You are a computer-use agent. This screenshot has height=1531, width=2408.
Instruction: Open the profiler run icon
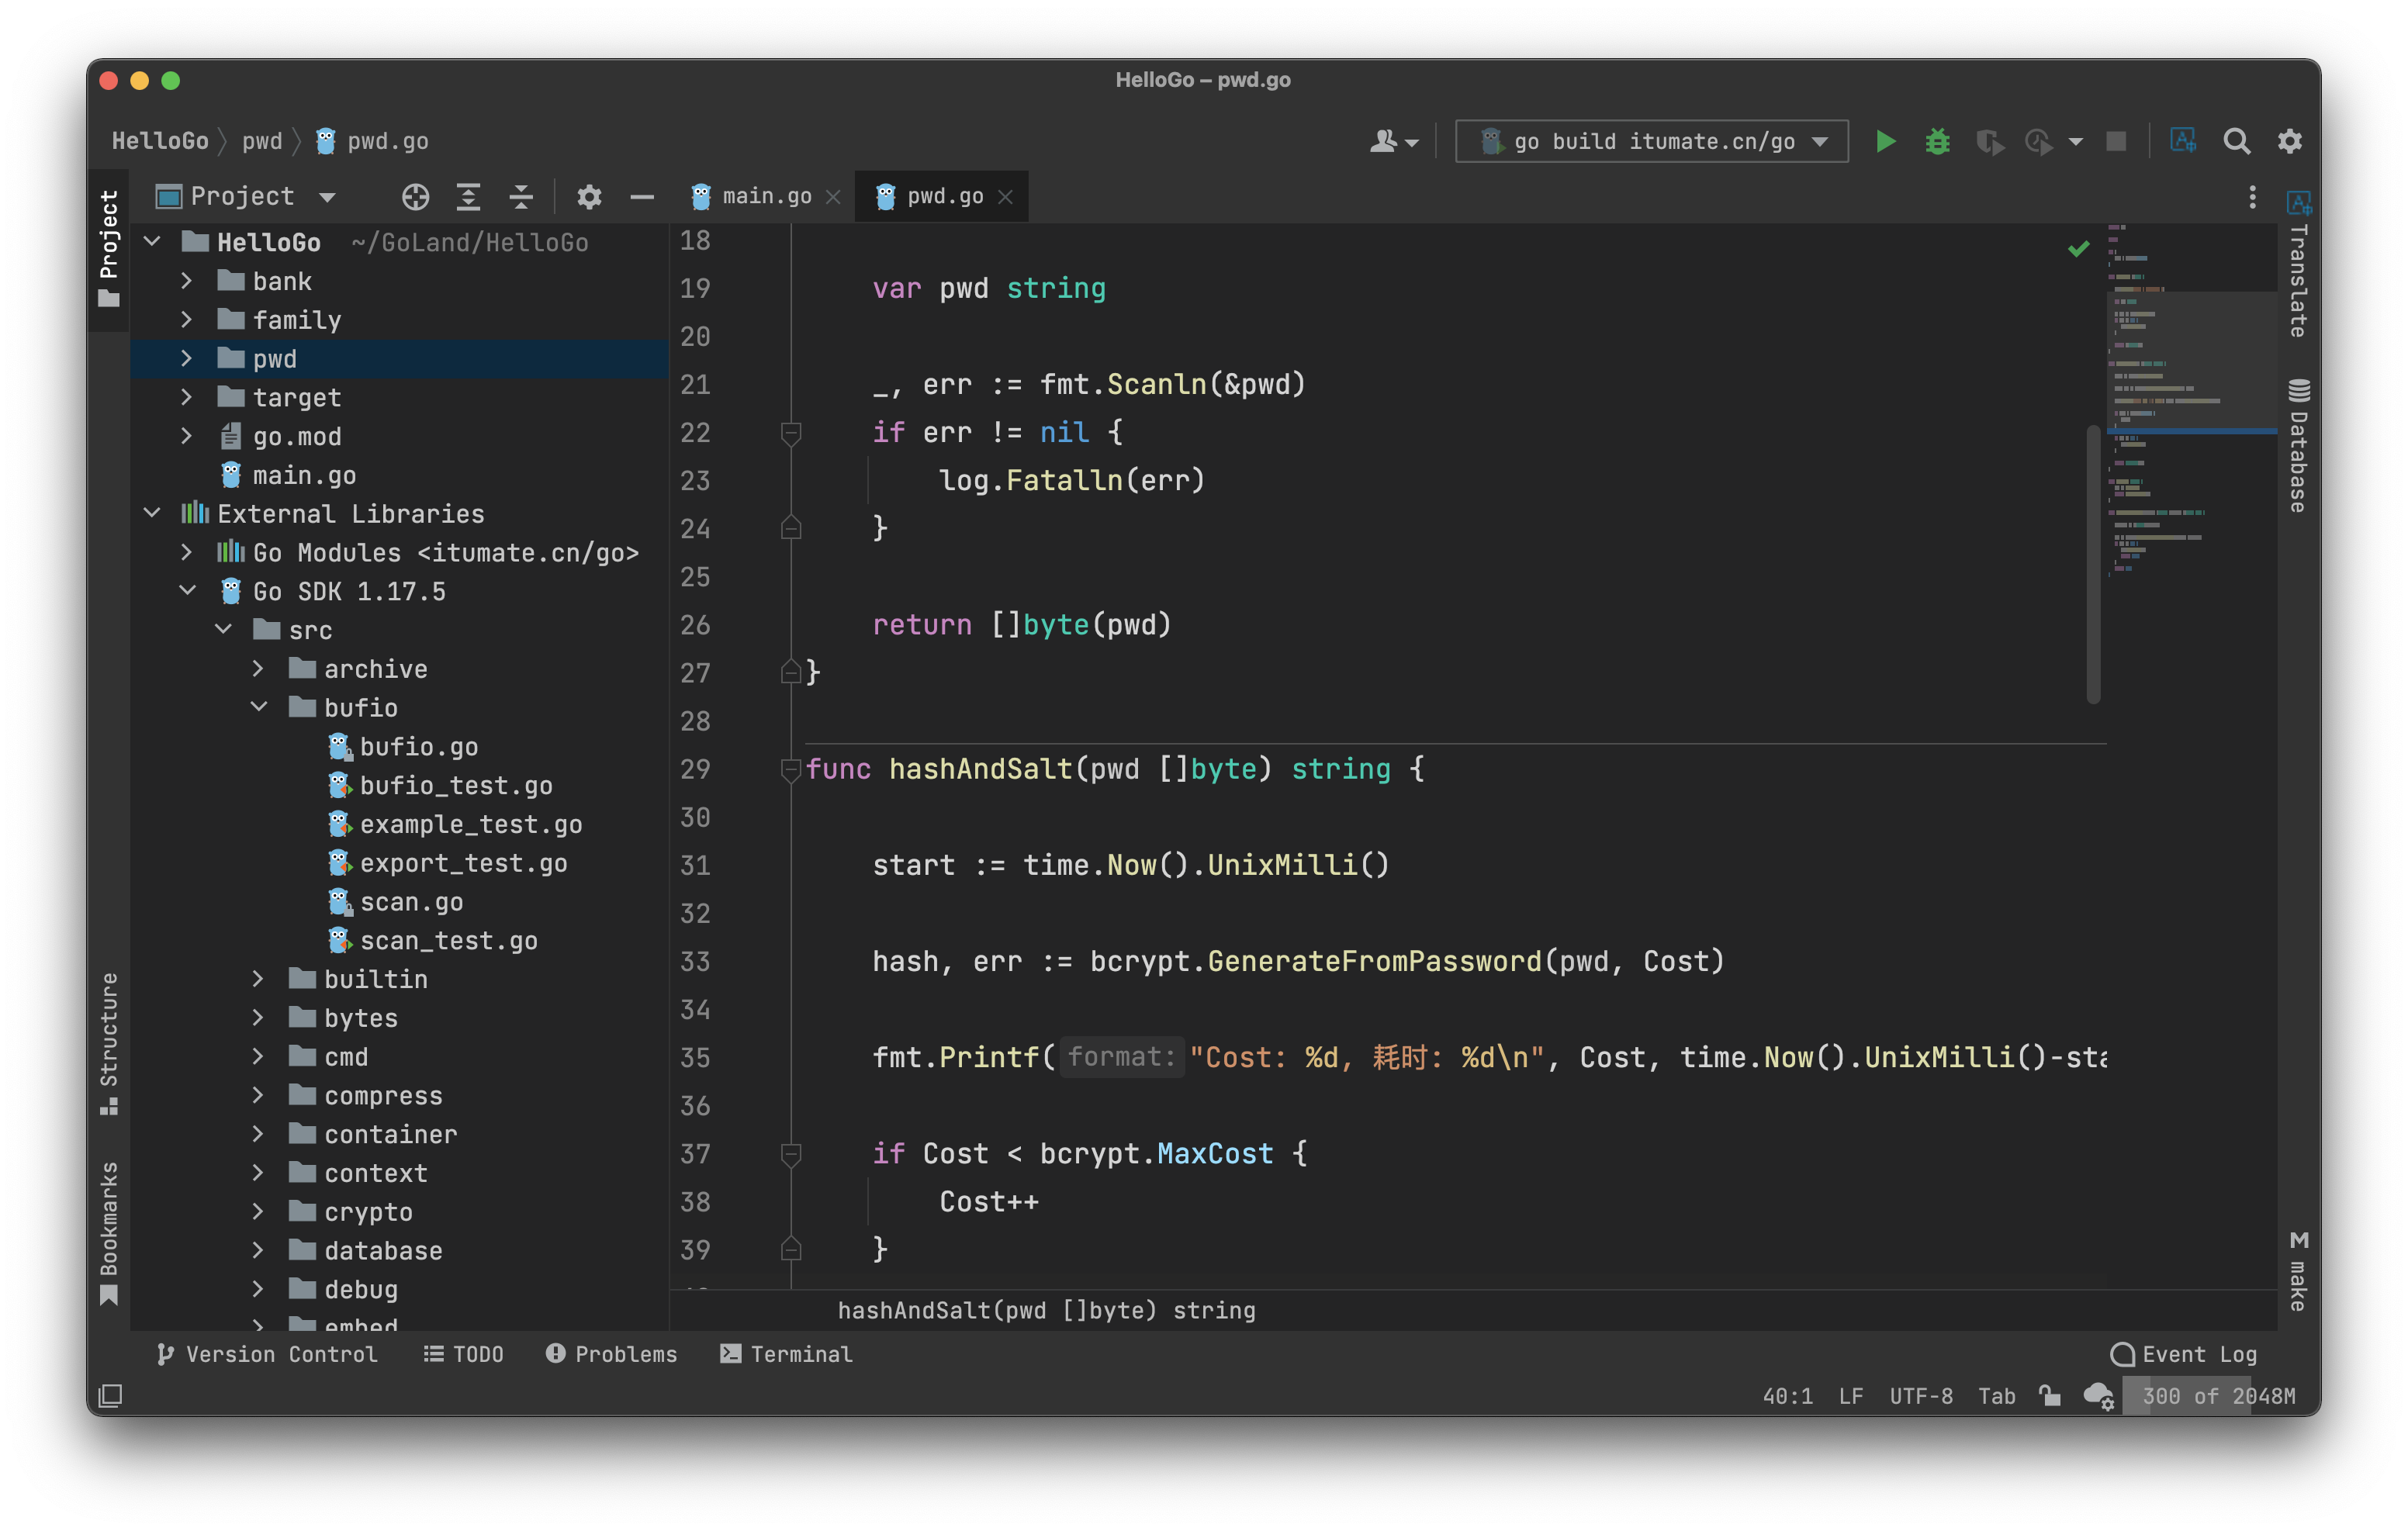(x=2038, y=142)
